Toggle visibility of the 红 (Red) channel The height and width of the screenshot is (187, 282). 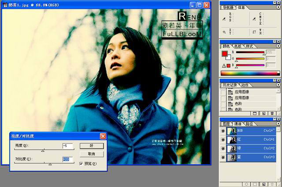223,139
